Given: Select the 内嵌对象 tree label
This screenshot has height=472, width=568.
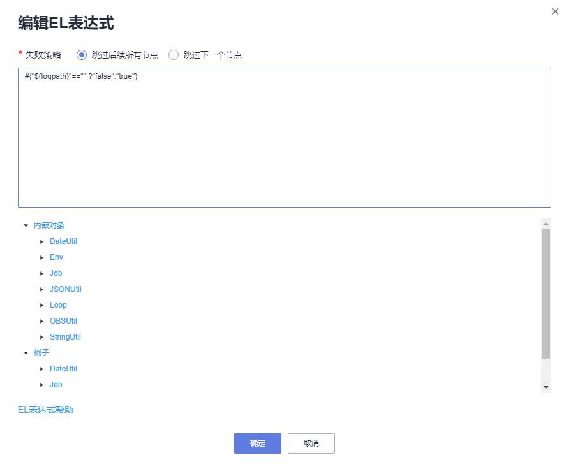Looking at the screenshot, I should click(x=49, y=225).
